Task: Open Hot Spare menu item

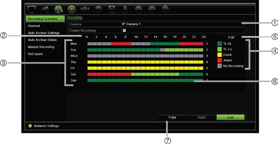Action: [x=35, y=54]
